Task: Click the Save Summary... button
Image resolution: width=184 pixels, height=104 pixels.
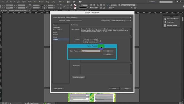Action: [78, 77]
